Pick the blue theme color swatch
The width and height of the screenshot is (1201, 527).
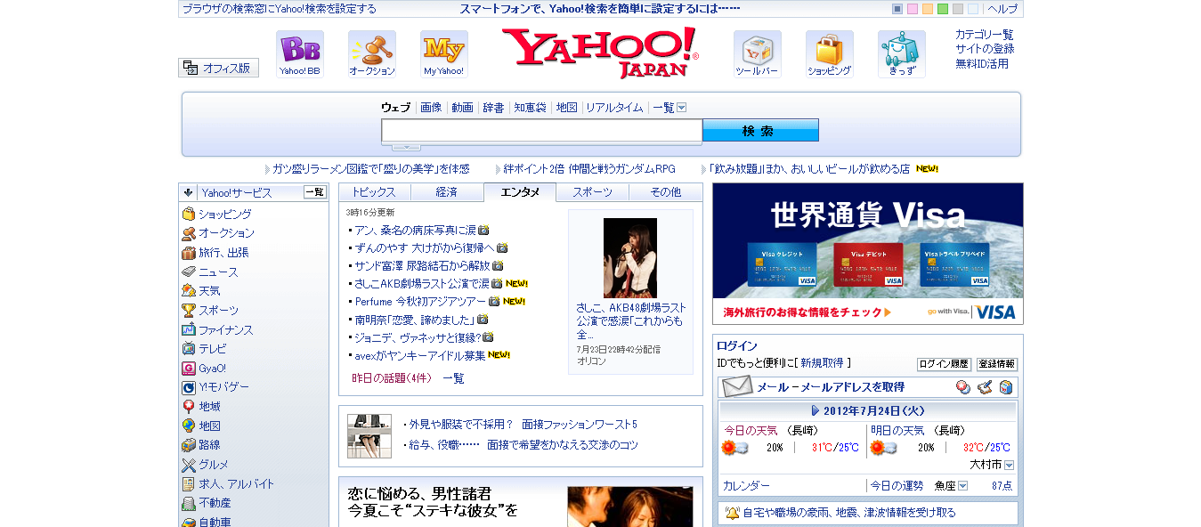coord(897,9)
